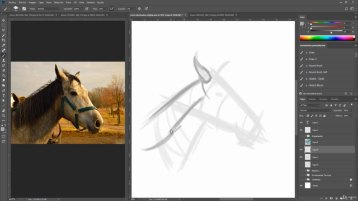Add layer style fx icon
358x201 pixels.
pyautogui.click(x=326, y=198)
